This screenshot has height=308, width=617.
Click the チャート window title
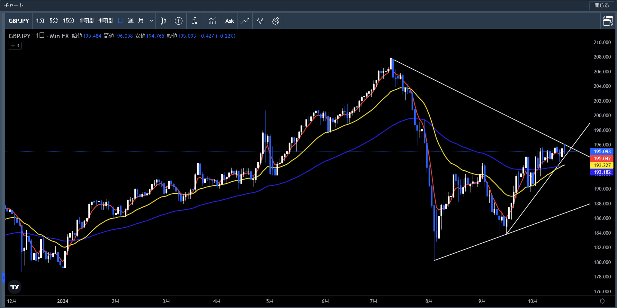[14, 5]
